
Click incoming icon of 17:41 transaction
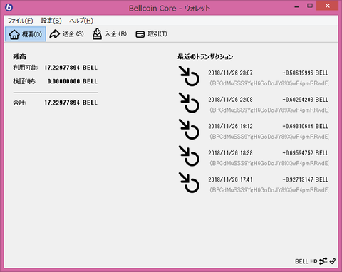click(189, 182)
